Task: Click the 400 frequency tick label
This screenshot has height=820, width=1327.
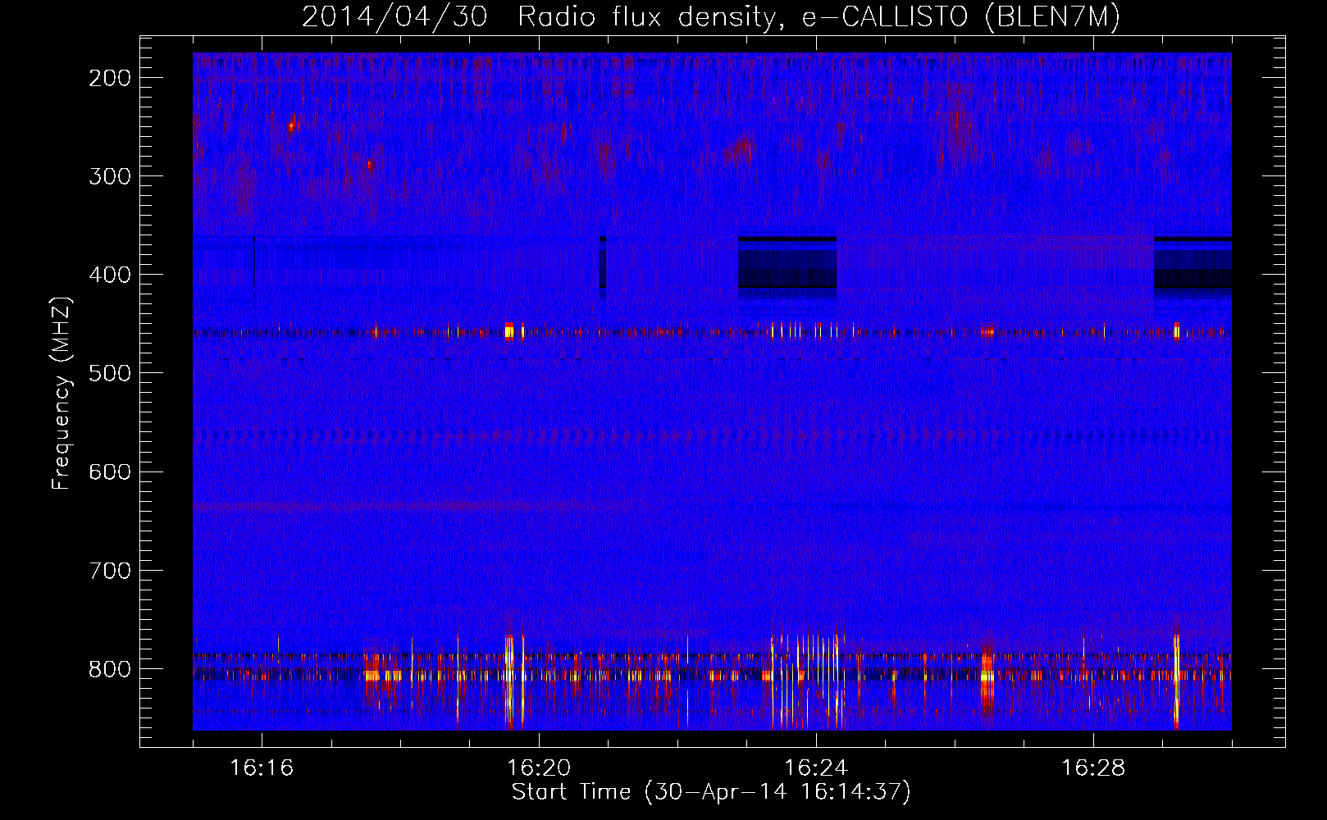Action: (110, 275)
